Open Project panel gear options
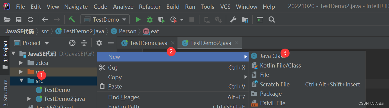This screenshot has height=108, width=389. tap(99, 43)
